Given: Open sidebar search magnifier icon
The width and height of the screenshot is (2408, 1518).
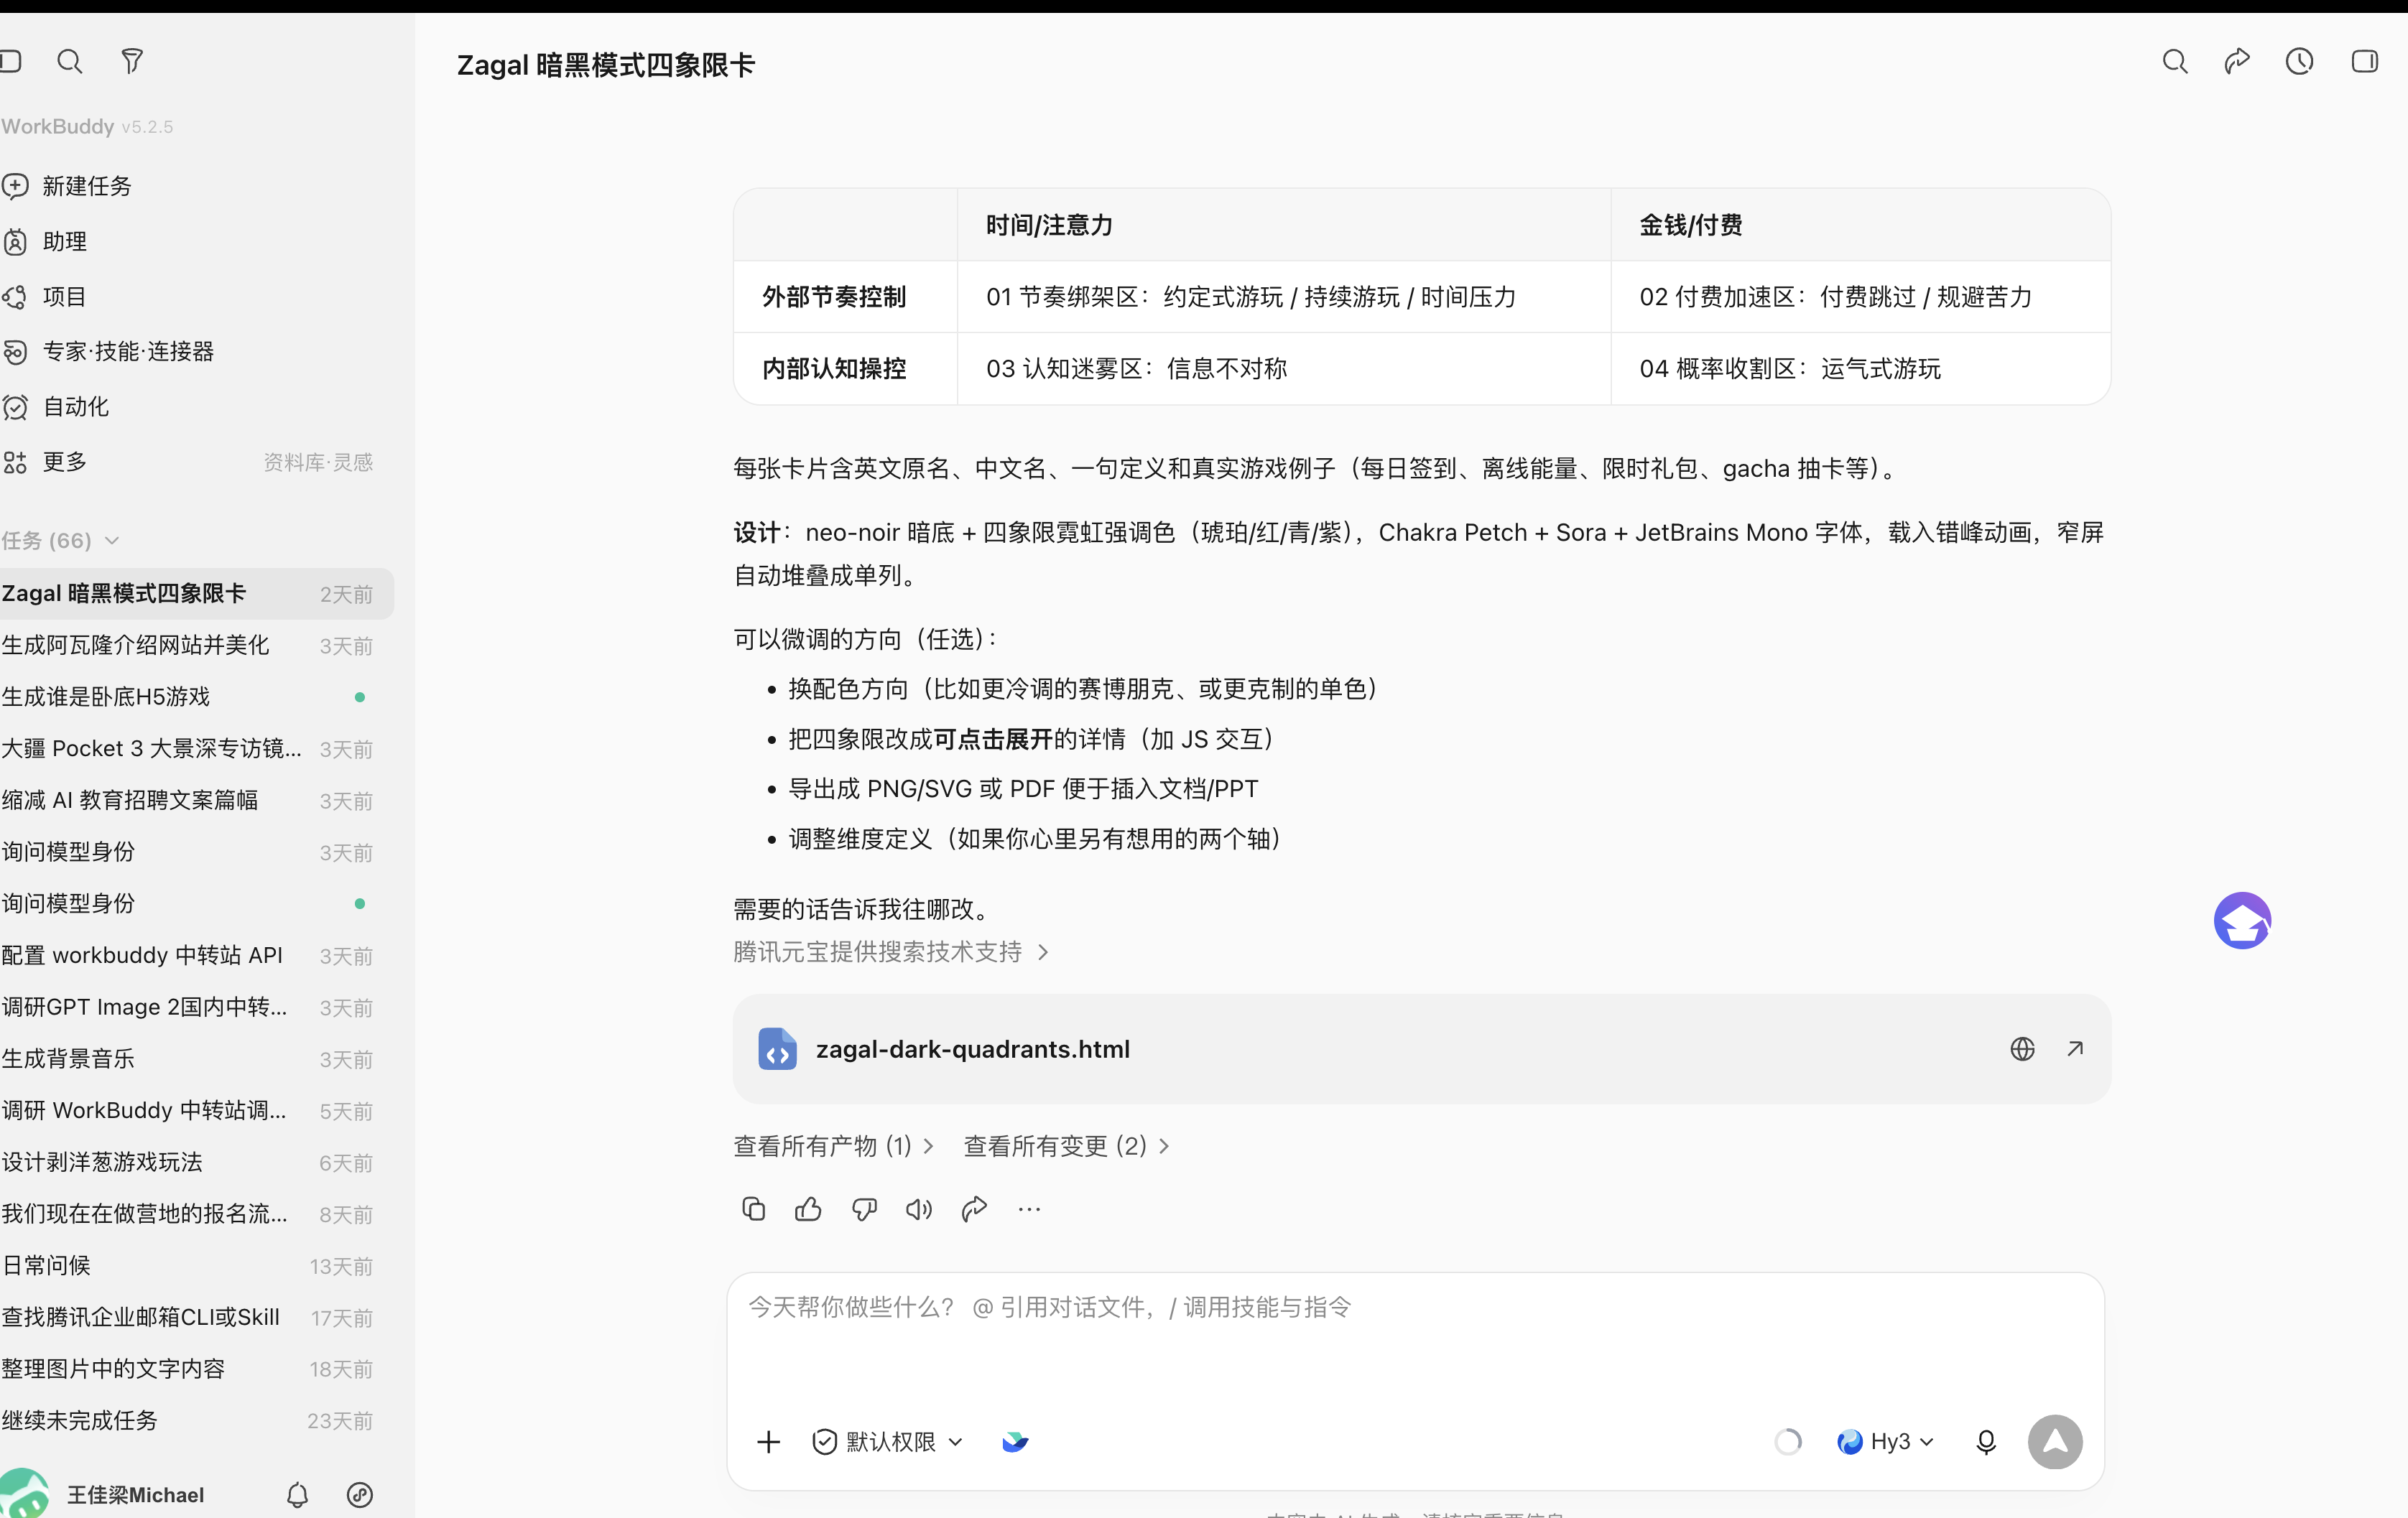Looking at the screenshot, I should pyautogui.click(x=70, y=62).
